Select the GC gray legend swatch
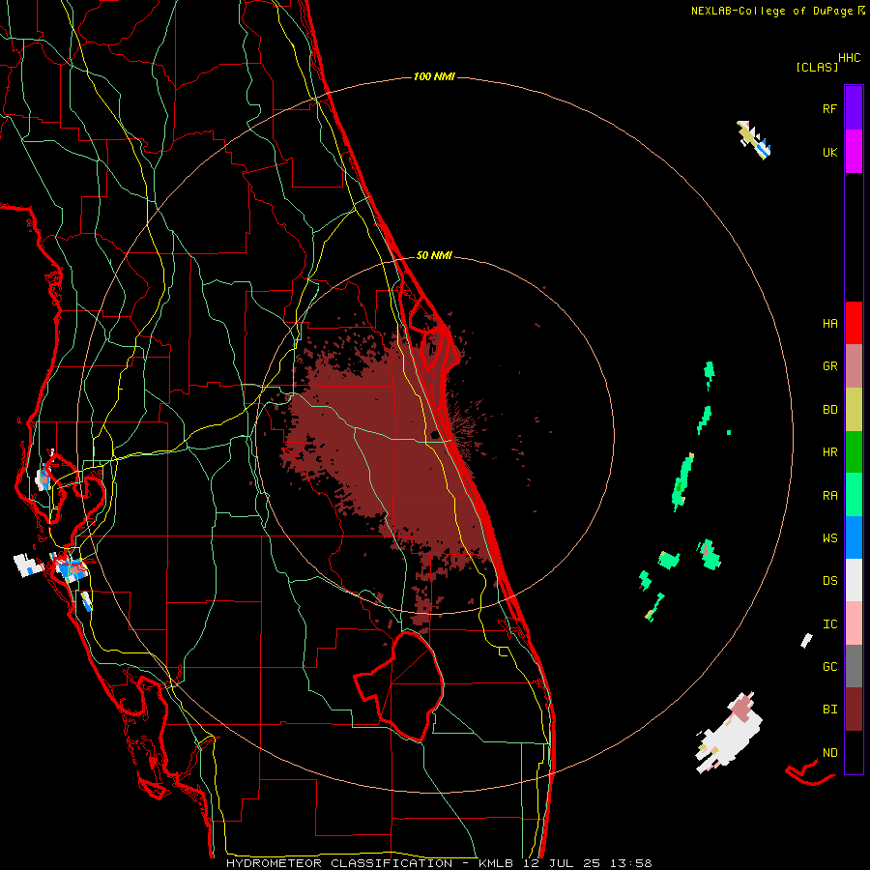 click(x=854, y=666)
